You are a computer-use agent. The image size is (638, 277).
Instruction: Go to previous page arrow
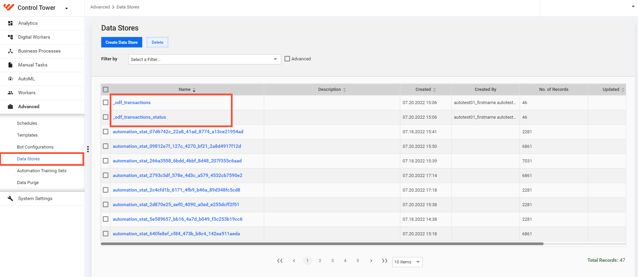[294, 261]
